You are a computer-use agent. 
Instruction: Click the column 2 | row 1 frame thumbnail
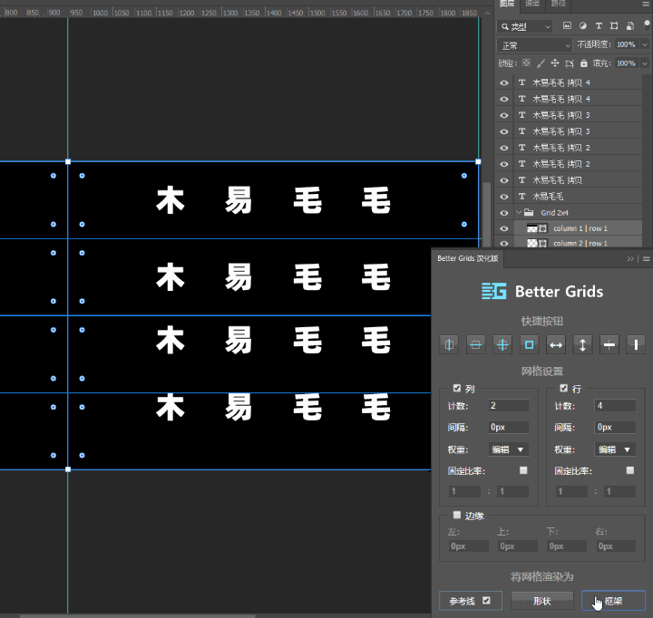pos(532,243)
